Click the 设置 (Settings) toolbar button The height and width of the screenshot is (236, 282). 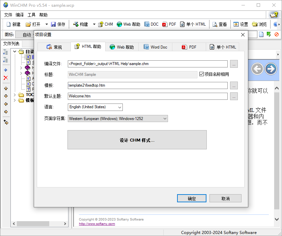(241, 24)
